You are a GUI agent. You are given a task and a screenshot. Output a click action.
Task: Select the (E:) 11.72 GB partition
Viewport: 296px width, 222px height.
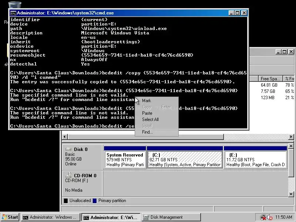pyautogui.click(x=255, y=158)
